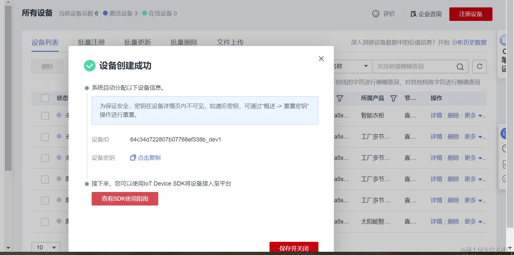Check the second device row checkbox
Screen dimensions: 514x255
click(x=45, y=137)
